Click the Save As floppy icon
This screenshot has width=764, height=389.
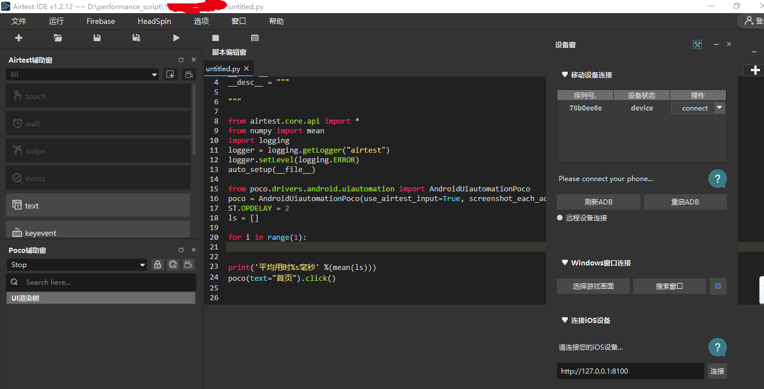(137, 38)
